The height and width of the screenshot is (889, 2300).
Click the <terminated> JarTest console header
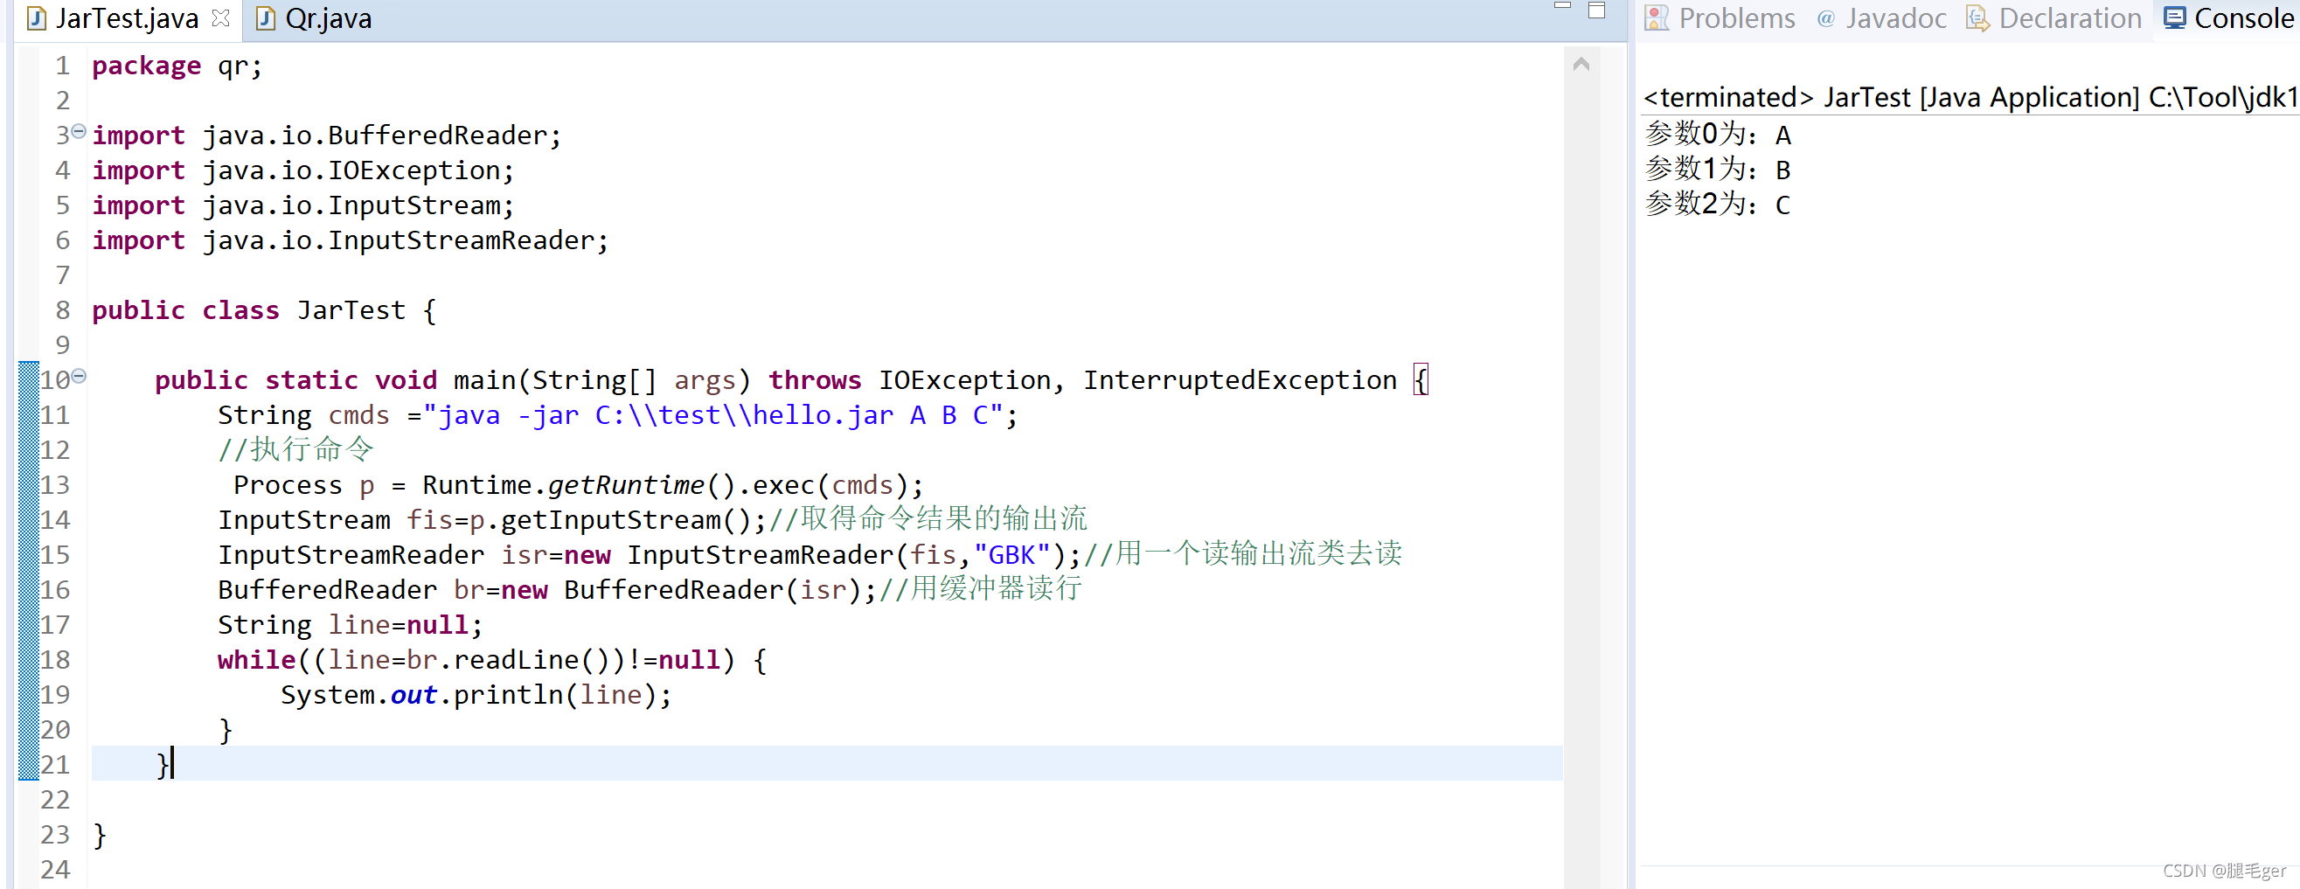click(x=1875, y=97)
